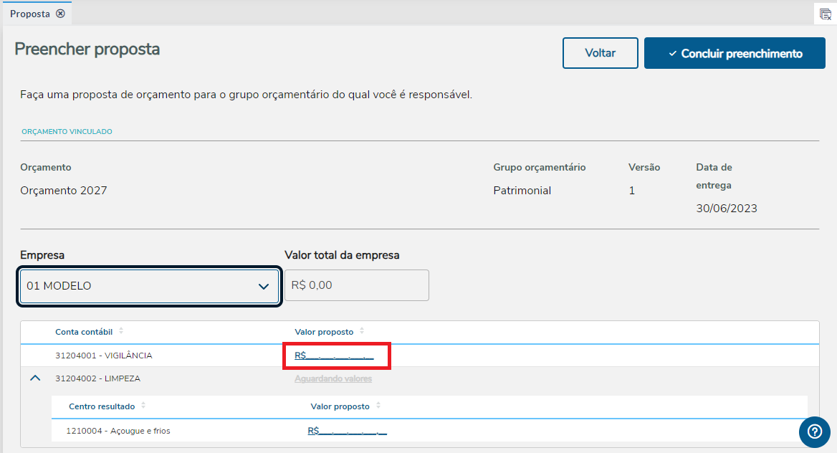Screen dimensions: 837x453
Task: Close the Proposta tab with its X icon
Action: click(x=60, y=14)
